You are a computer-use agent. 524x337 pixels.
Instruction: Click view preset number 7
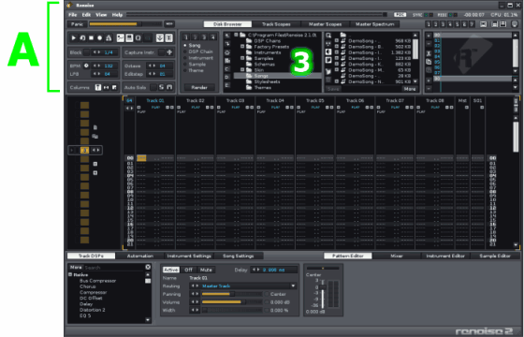(x=472, y=24)
